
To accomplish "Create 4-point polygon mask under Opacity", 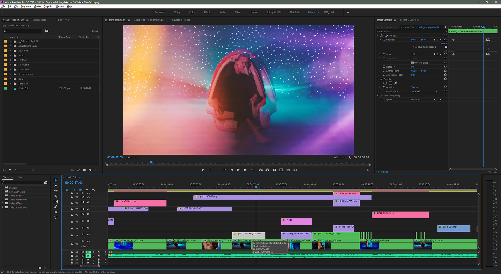I will tap(390, 83).
